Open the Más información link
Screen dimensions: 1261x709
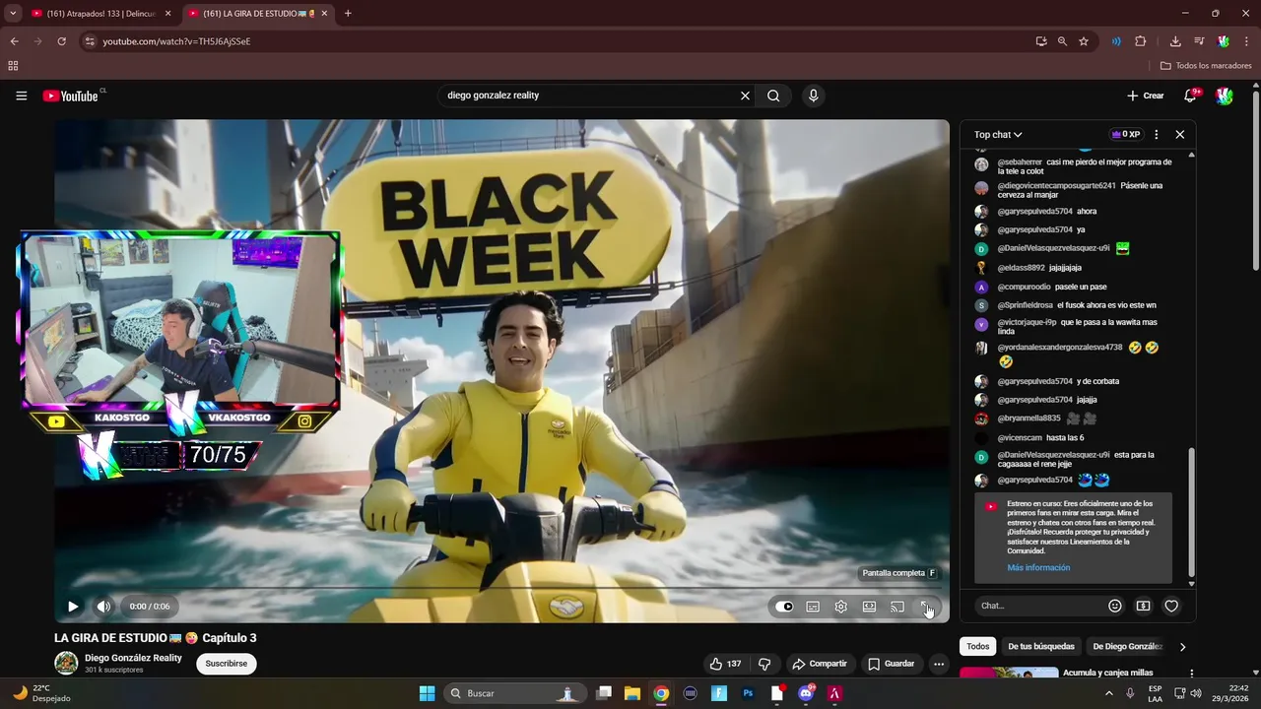1038,568
